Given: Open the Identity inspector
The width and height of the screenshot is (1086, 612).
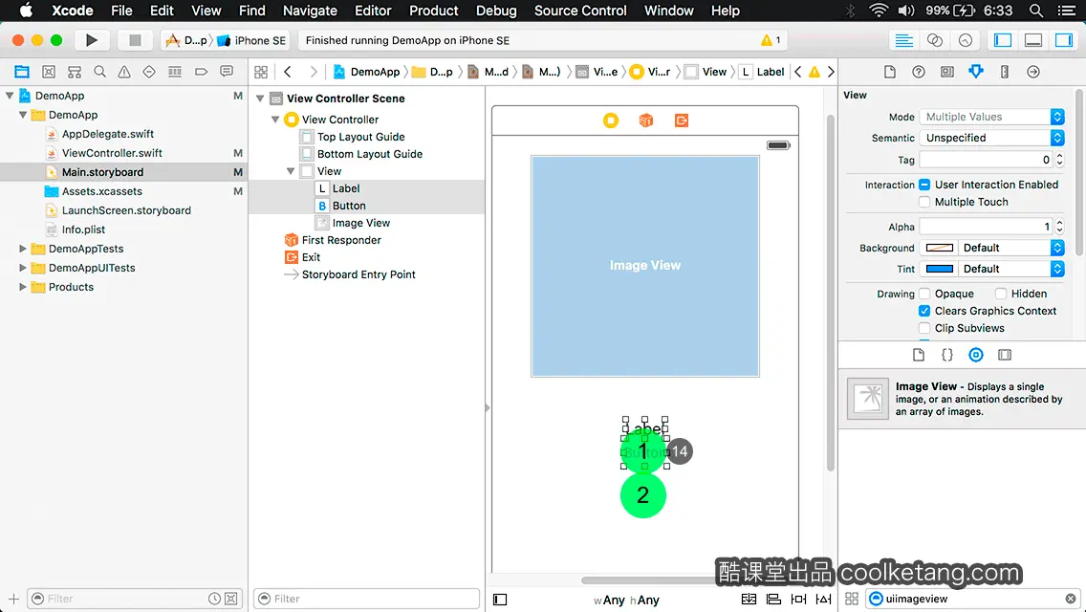Looking at the screenshot, I should 946,72.
